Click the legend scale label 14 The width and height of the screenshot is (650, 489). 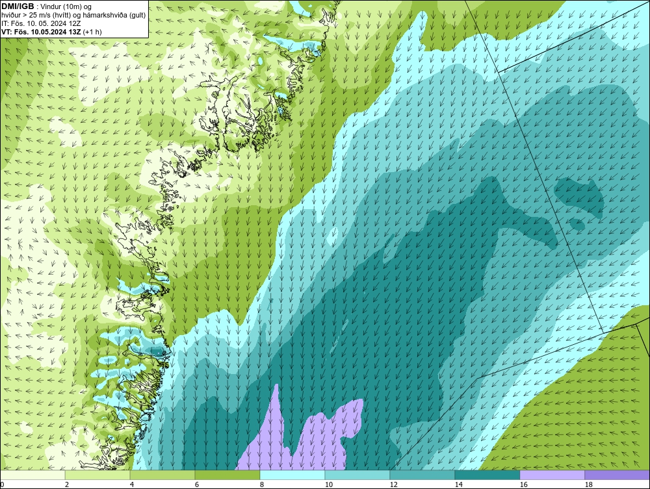(x=458, y=484)
